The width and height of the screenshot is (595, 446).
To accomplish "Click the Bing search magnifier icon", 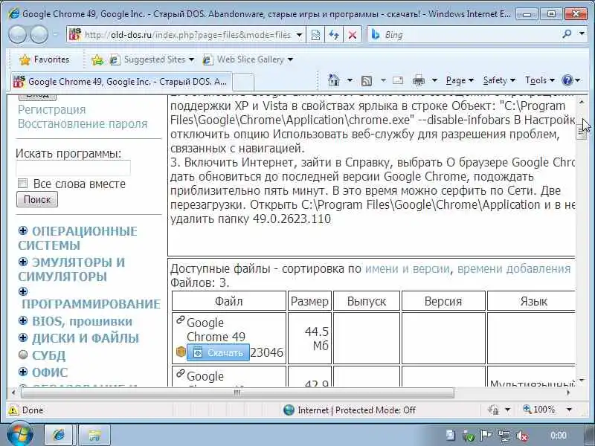I will point(567,34).
